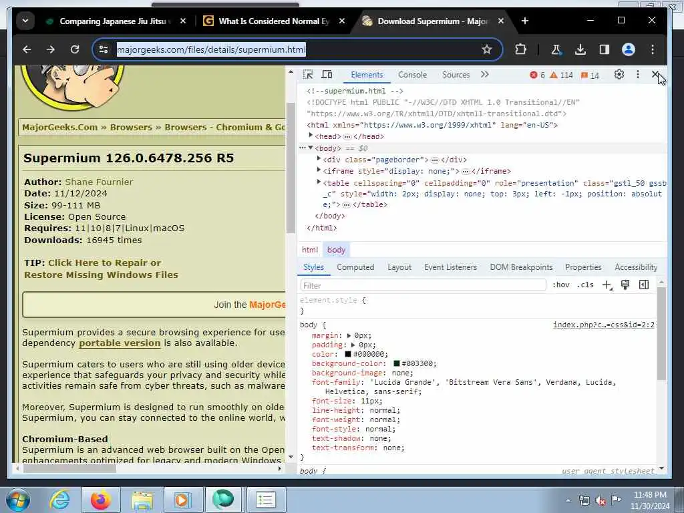Open DevTools settings gear
Viewport: 684px width, 513px height.
click(619, 75)
